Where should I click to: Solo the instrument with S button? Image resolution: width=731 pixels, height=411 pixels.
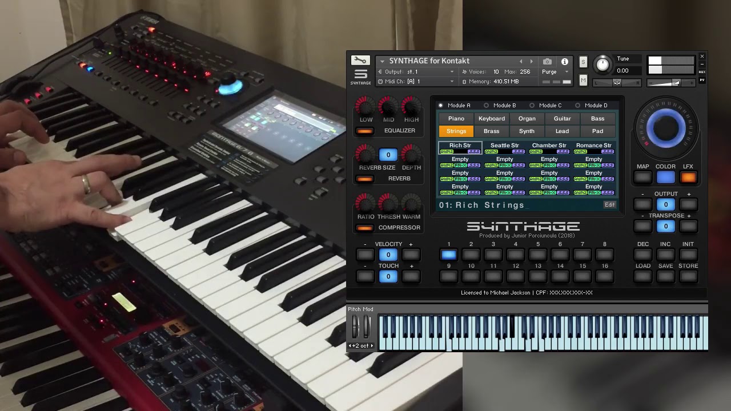[583, 62]
